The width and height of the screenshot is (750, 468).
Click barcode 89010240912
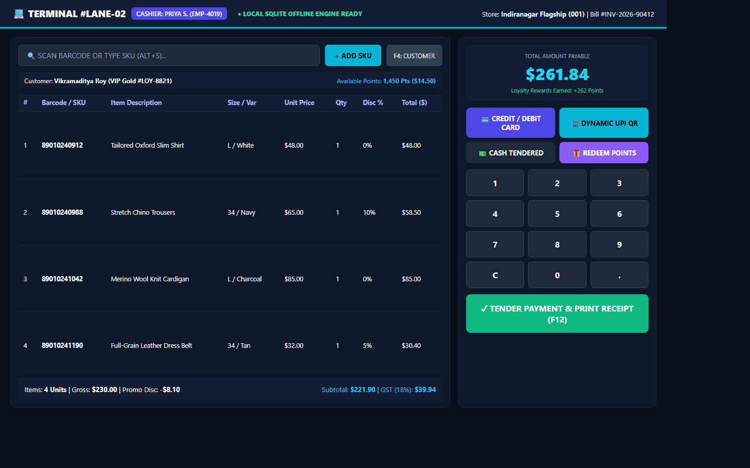click(x=63, y=146)
